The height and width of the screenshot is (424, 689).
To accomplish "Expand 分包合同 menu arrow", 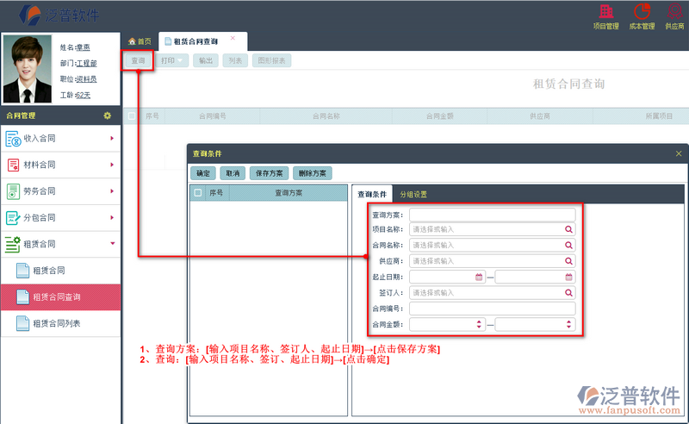I will click(112, 218).
